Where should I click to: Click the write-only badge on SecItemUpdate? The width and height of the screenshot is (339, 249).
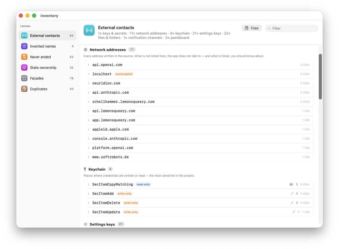(x=131, y=212)
